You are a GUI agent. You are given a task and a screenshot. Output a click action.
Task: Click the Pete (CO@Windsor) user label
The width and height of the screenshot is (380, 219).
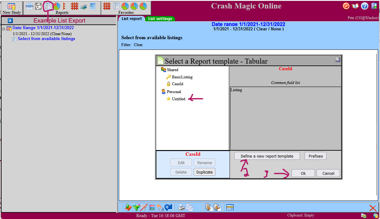point(363,18)
